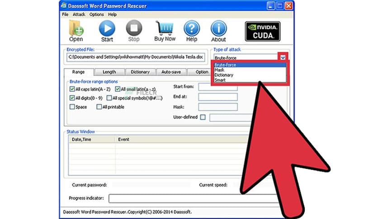Open the Options menu

pos(96,14)
